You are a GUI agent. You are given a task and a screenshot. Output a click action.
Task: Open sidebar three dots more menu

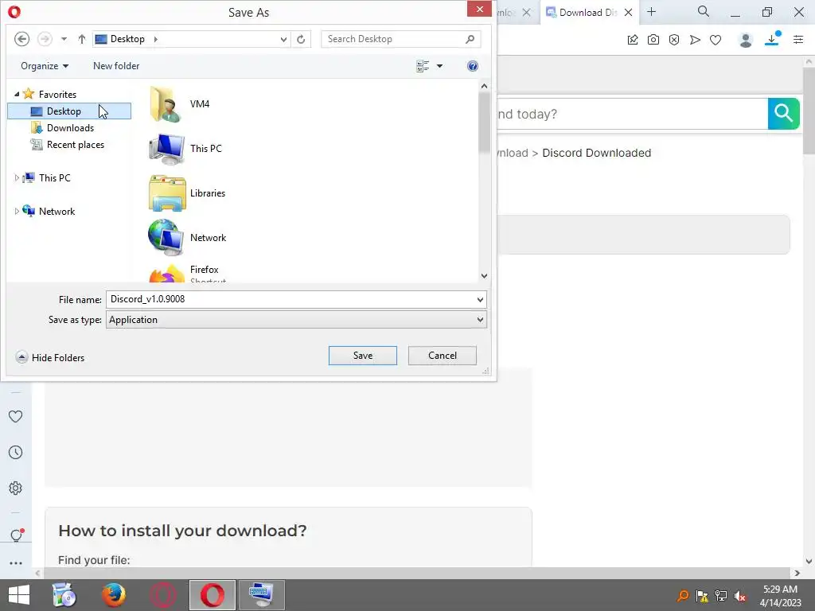point(16,563)
